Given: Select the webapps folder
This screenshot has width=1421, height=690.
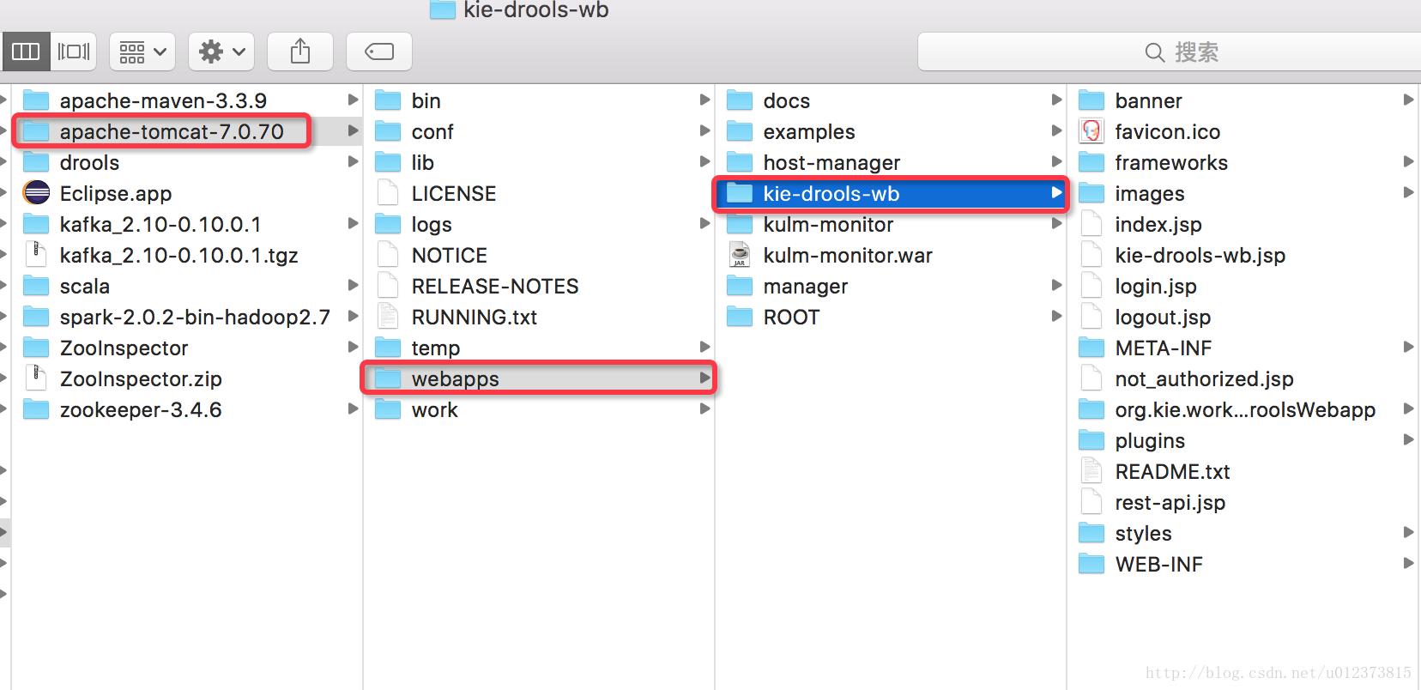Looking at the screenshot, I should point(540,378).
